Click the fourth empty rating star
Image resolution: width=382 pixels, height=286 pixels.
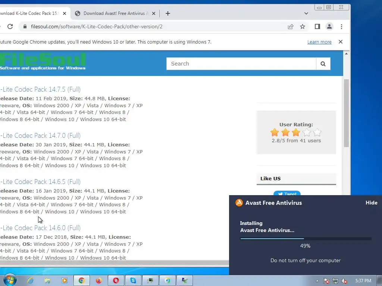pos(307,132)
